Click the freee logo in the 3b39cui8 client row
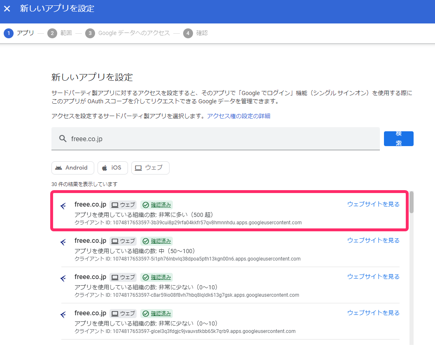This screenshot has width=435, height=356. pos(63,206)
